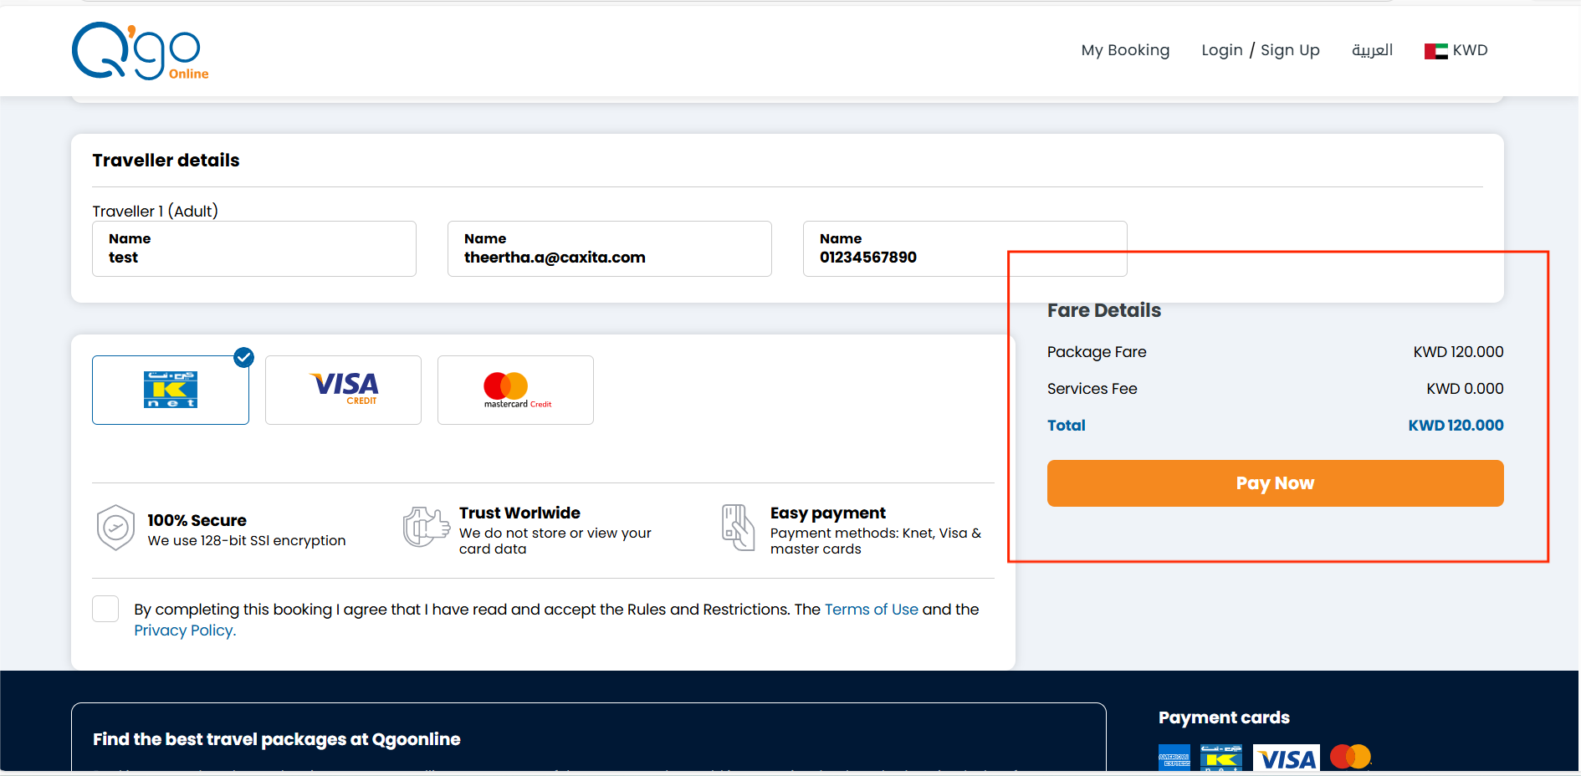1581x776 pixels.
Task: Switch the language to Arabic
Action: click(1372, 50)
